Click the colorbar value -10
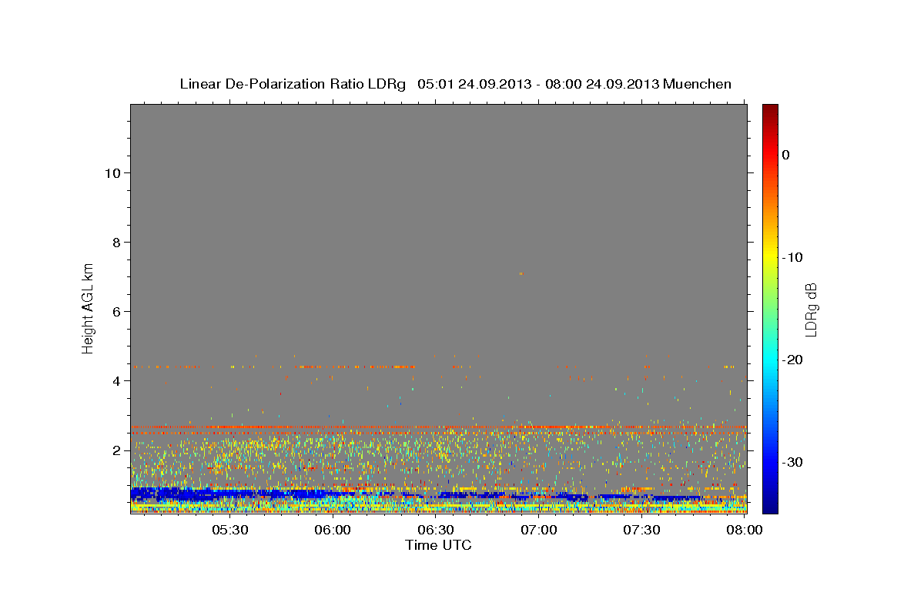This screenshot has height=616, width=924. click(x=793, y=257)
